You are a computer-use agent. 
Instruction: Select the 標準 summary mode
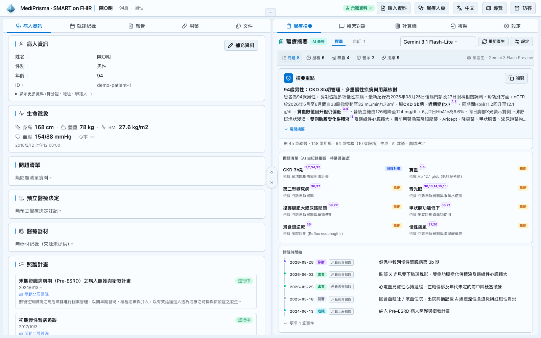pyautogui.click(x=339, y=42)
